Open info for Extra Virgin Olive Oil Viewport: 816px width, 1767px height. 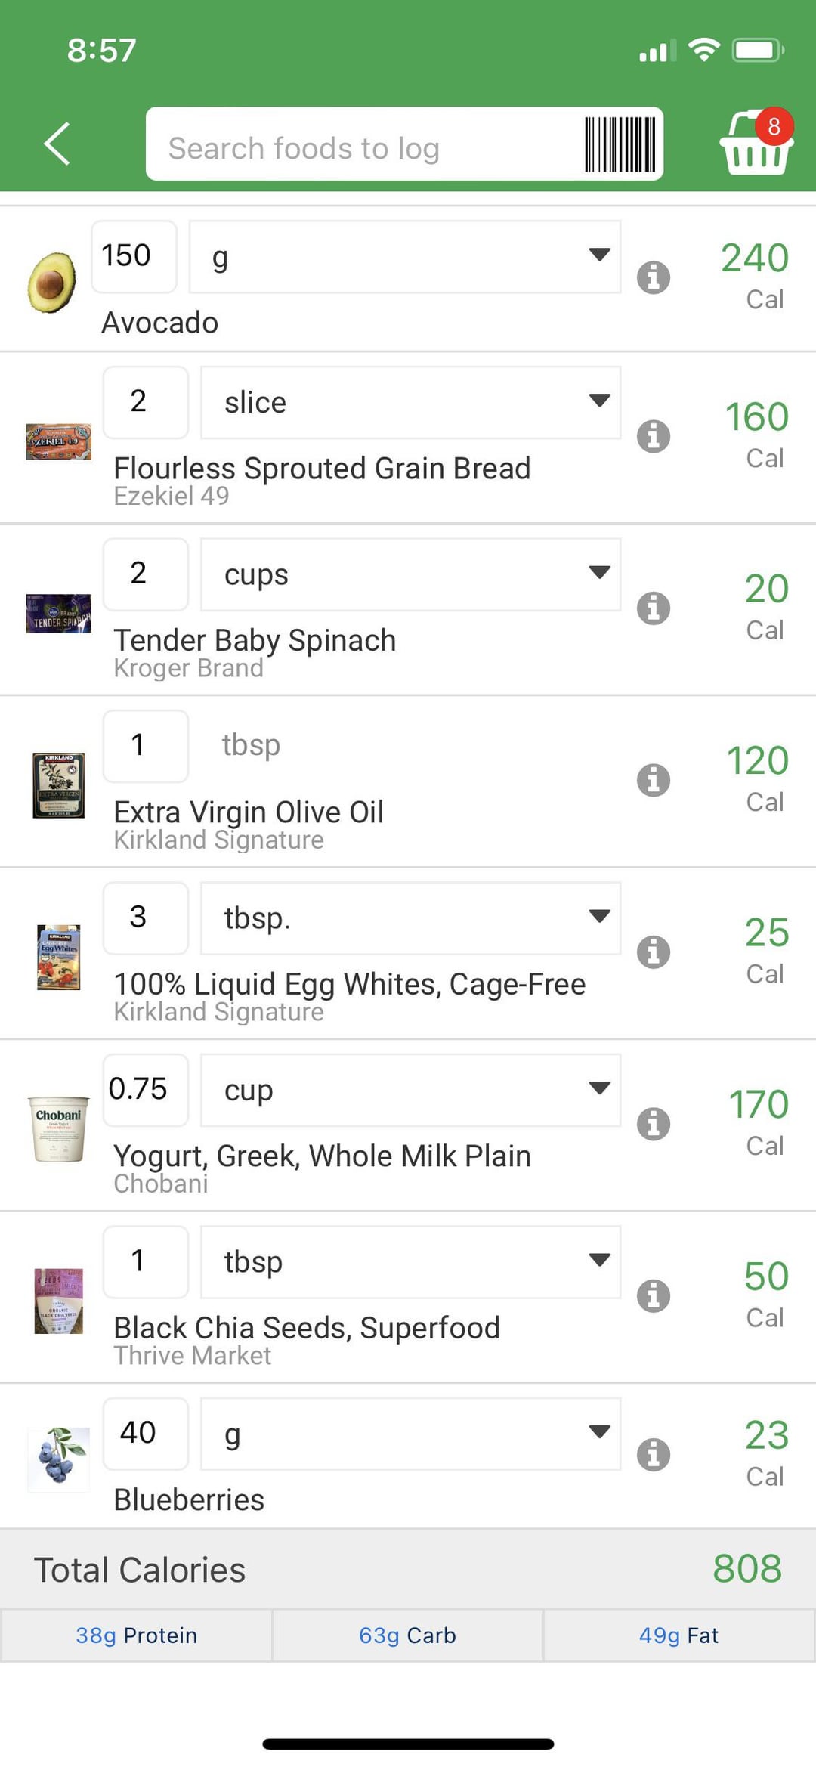coord(654,780)
